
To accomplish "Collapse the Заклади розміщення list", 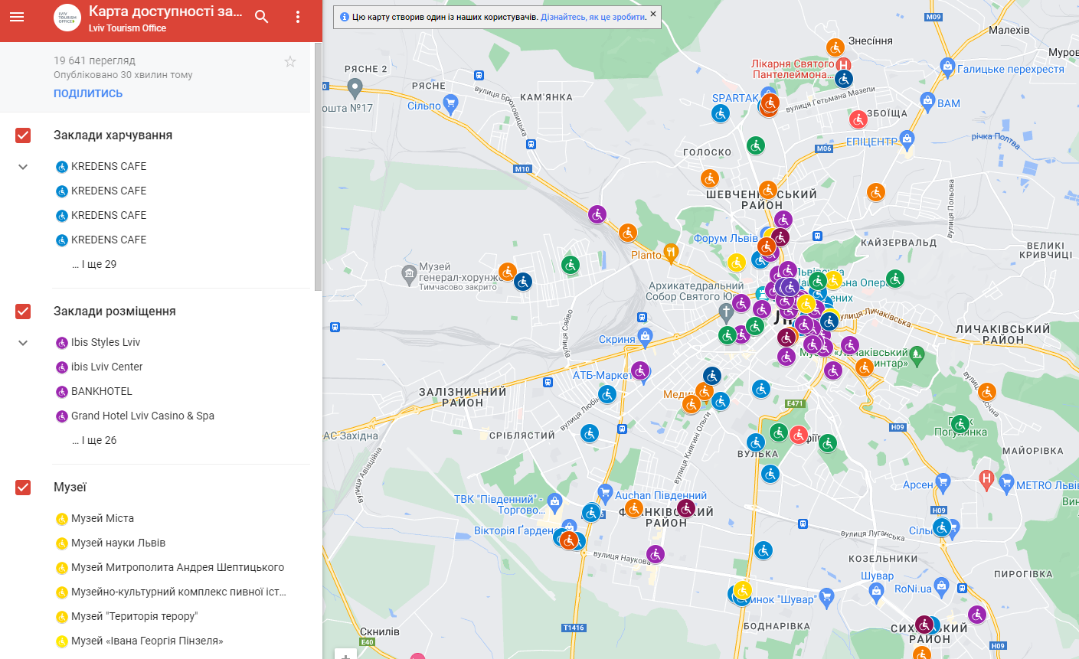I will tap(23, 343).
